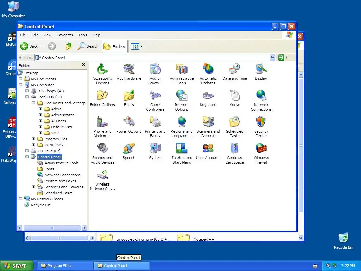Select Scheduled Tasks in folder tree
This screenshot has height=271, width=361.
(x=58, y=193)
